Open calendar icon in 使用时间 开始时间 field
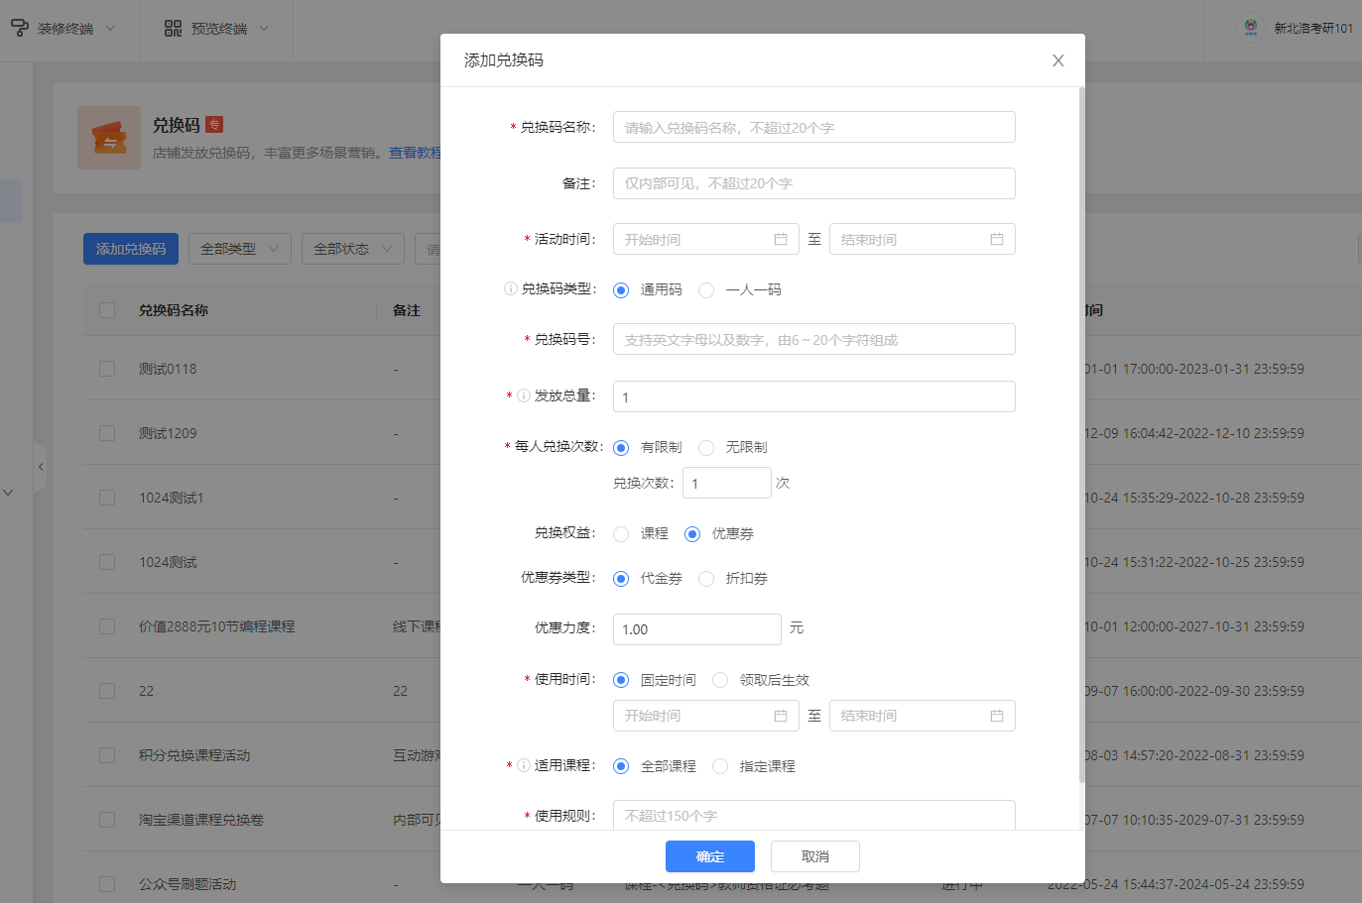Viewport: 1362px width, 903px height. pyautogui.click(x=781, y=716)
